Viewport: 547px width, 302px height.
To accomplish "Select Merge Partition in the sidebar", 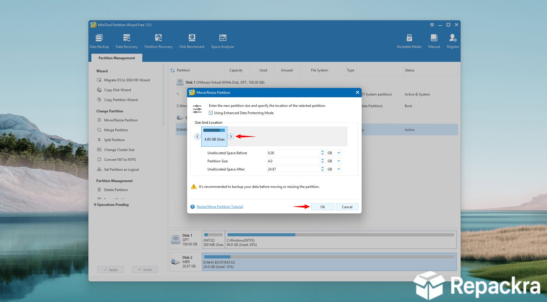I will click(x=113, y=130).
